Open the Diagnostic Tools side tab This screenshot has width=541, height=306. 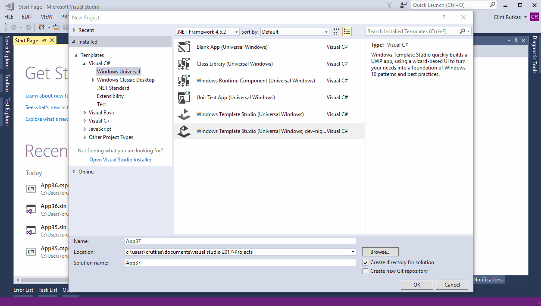(x=535, y=54)
